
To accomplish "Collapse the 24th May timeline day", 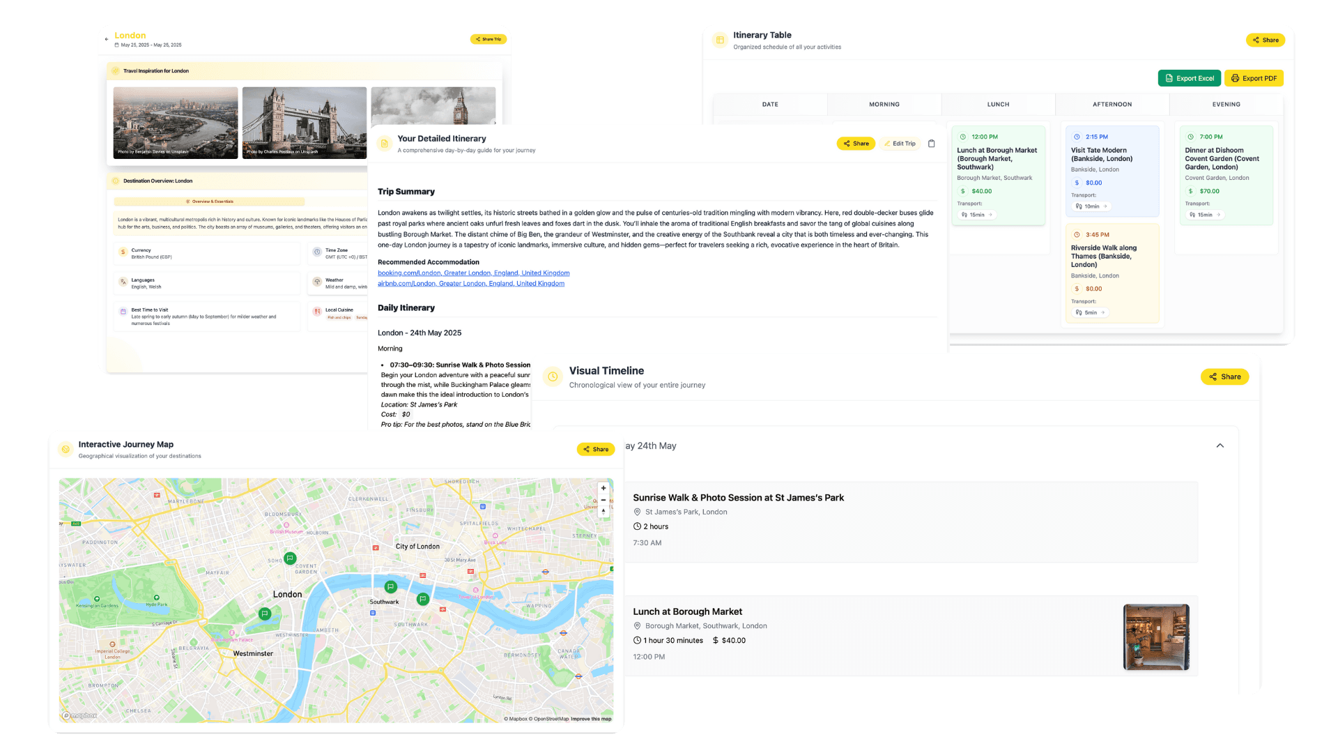I will [x=1220, y=446].
